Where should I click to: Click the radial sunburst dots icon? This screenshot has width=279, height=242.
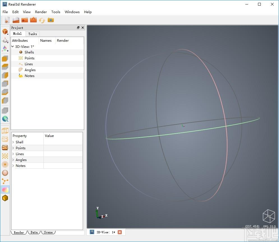[x=5, y=164]
